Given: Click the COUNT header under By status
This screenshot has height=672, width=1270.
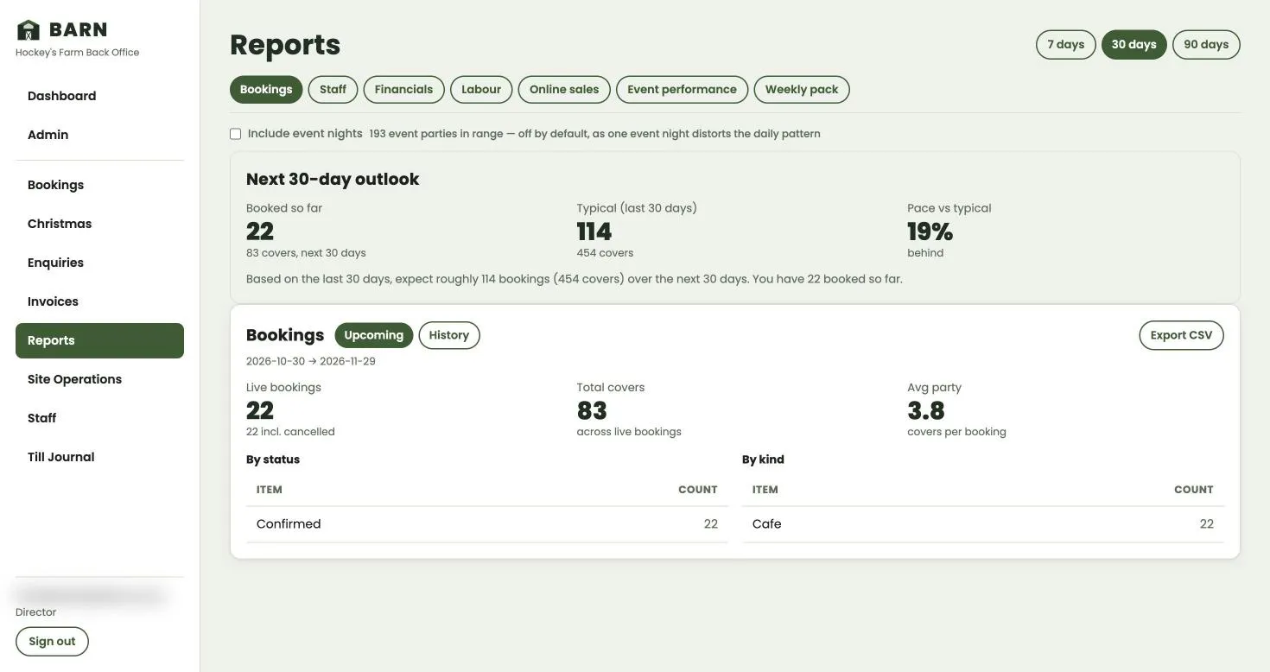Looking at the screenshot, I should [698, 490].
